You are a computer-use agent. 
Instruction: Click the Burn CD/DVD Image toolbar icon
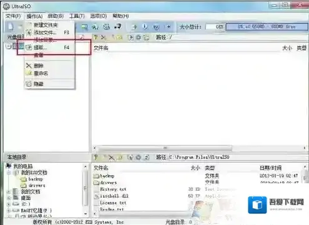(x=134, y=27)
